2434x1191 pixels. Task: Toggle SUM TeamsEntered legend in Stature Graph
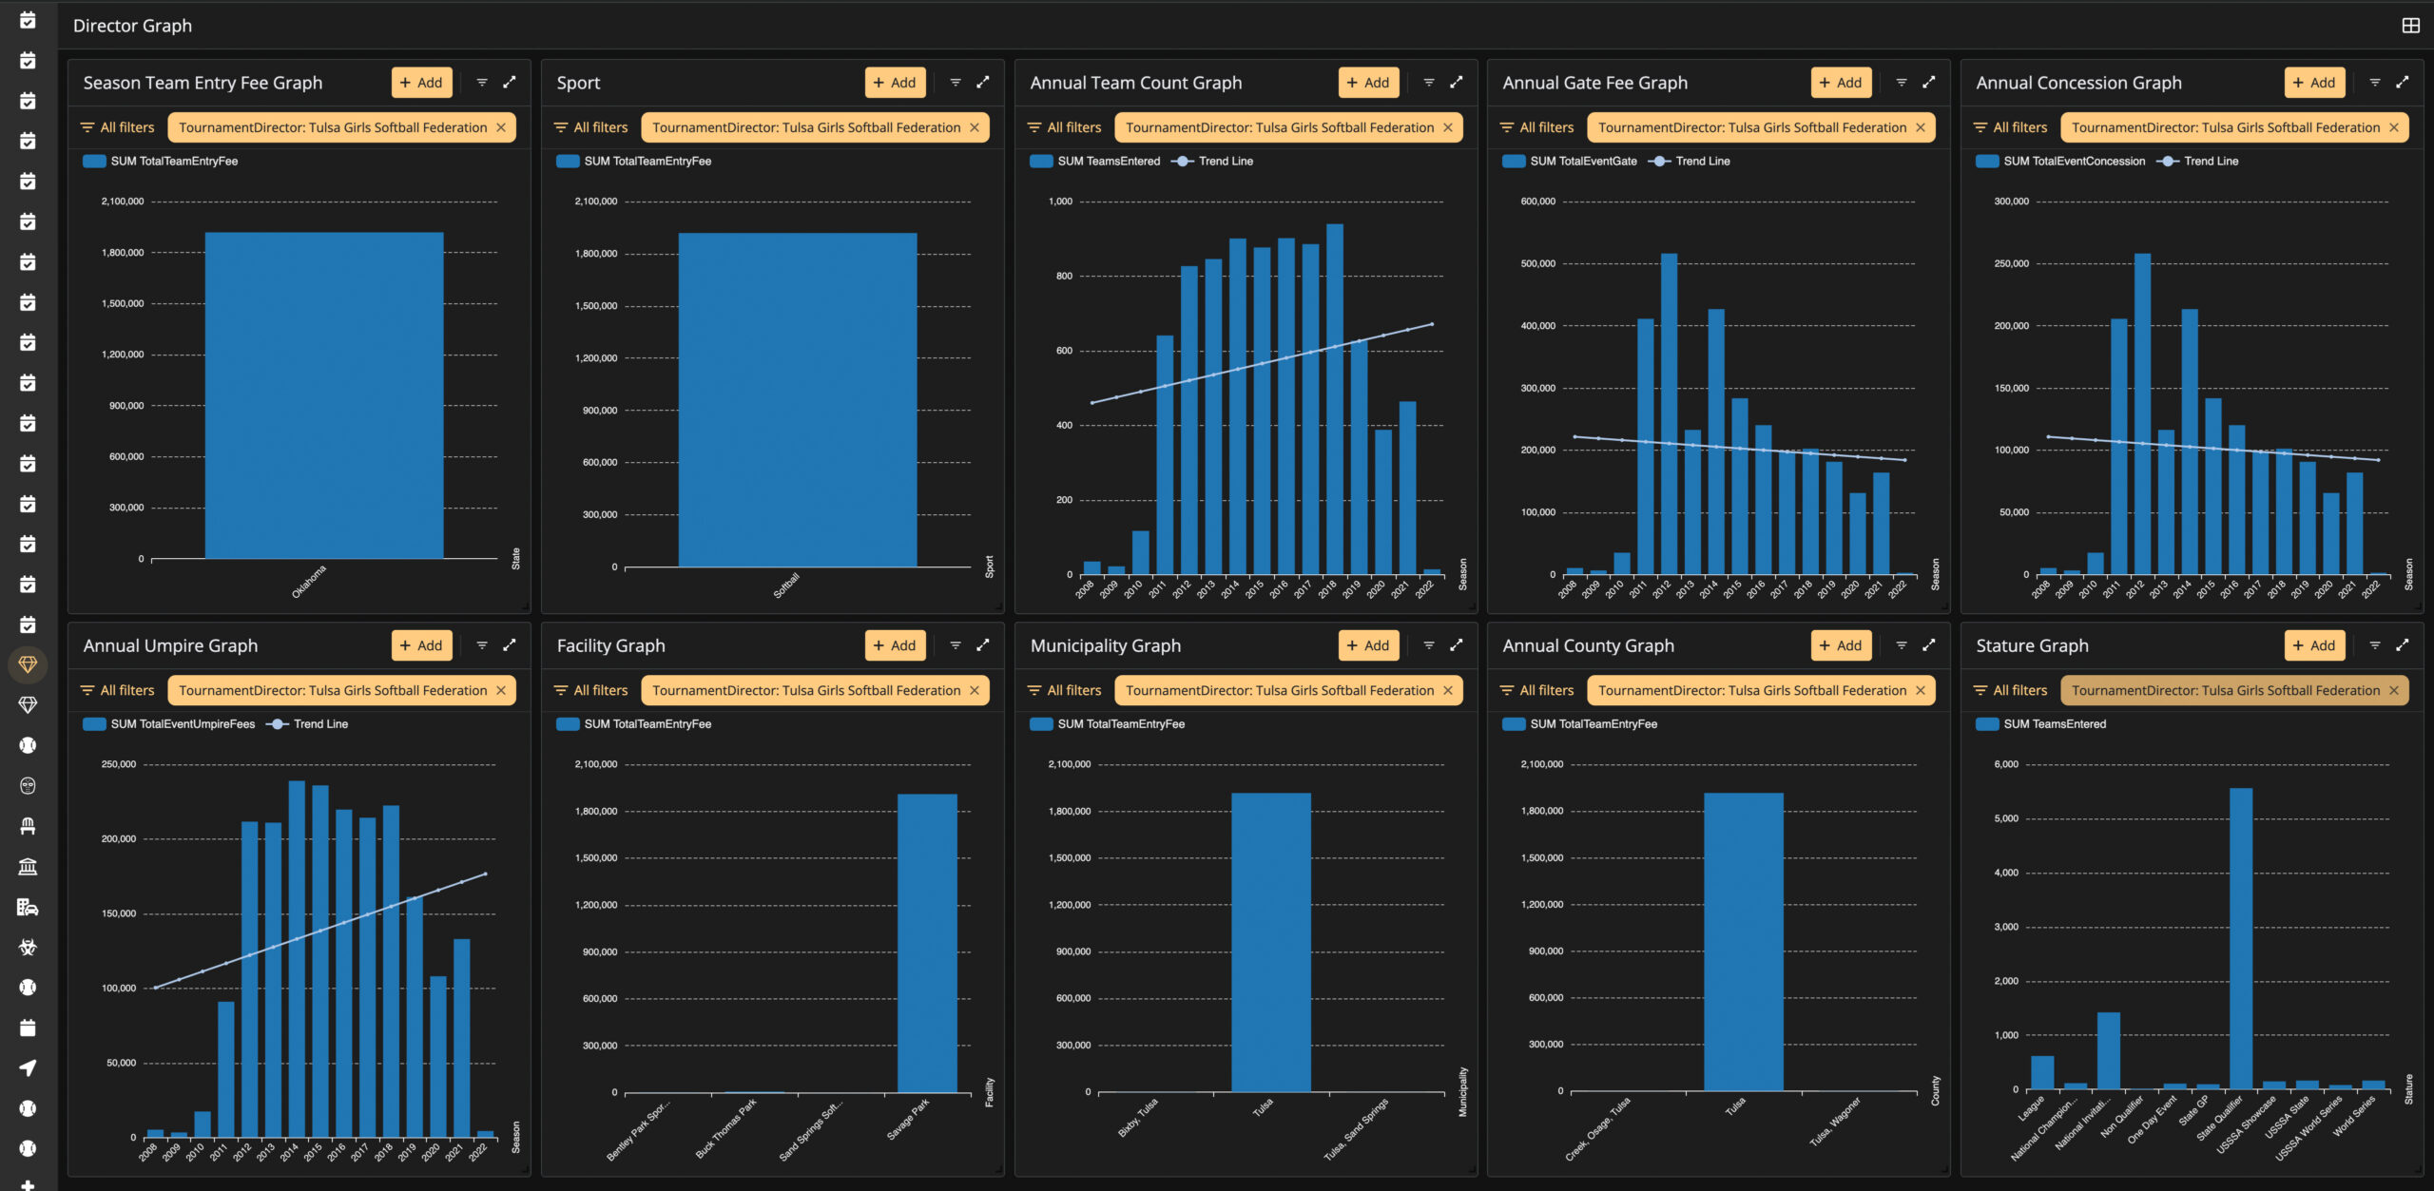[x=2041, y=724]
